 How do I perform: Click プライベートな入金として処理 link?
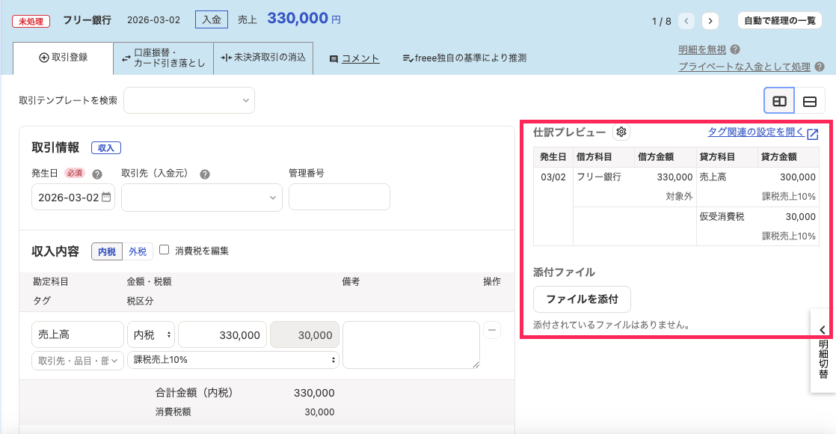(x=744, y=67)
